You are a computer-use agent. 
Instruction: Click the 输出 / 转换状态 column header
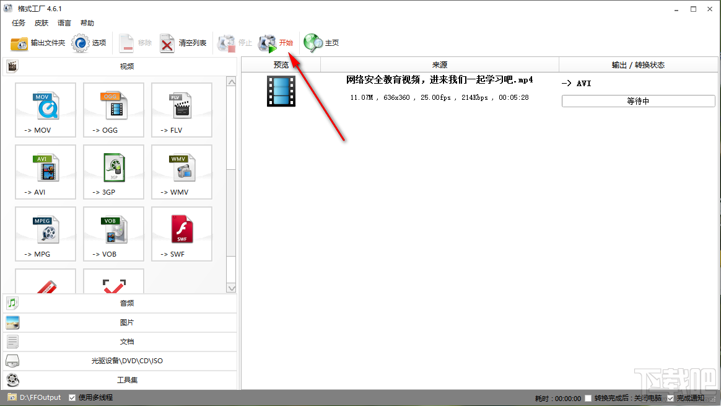[x=638, y=65]
